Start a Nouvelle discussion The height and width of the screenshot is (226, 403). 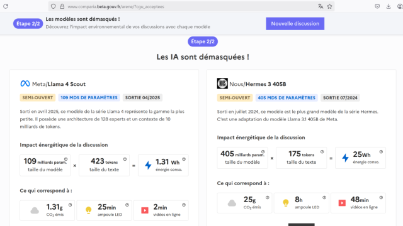[x=295, y=24]
